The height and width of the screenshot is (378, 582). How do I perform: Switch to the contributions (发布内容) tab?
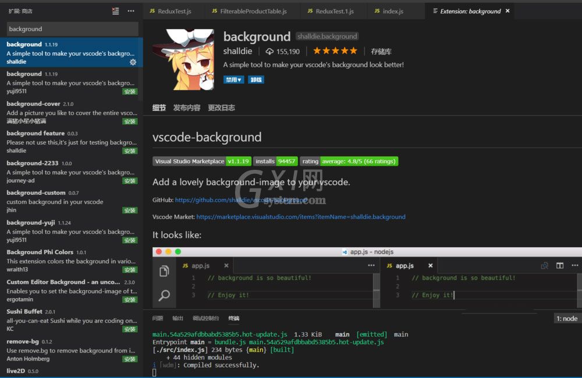187,108
